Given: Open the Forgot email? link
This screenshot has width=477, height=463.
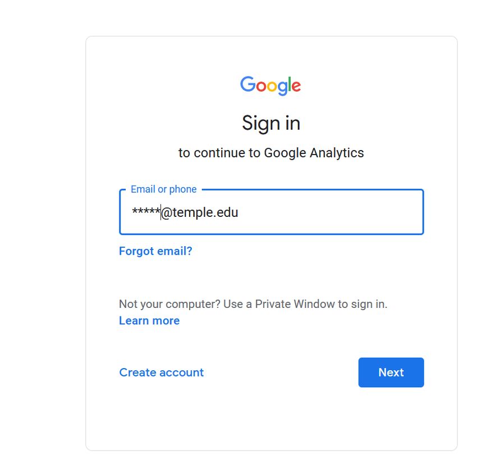Looking at the screenshot, I should (155, 251).
